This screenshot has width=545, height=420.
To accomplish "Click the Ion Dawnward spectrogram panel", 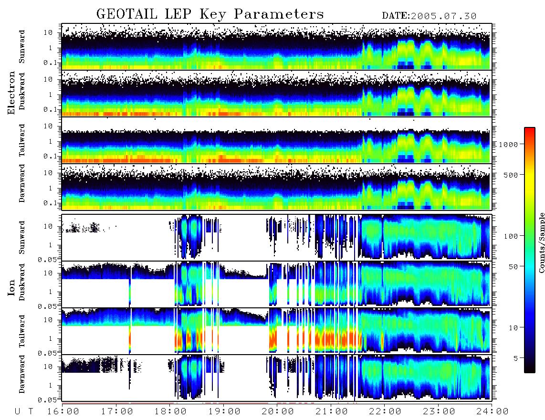I will [277, 378].
